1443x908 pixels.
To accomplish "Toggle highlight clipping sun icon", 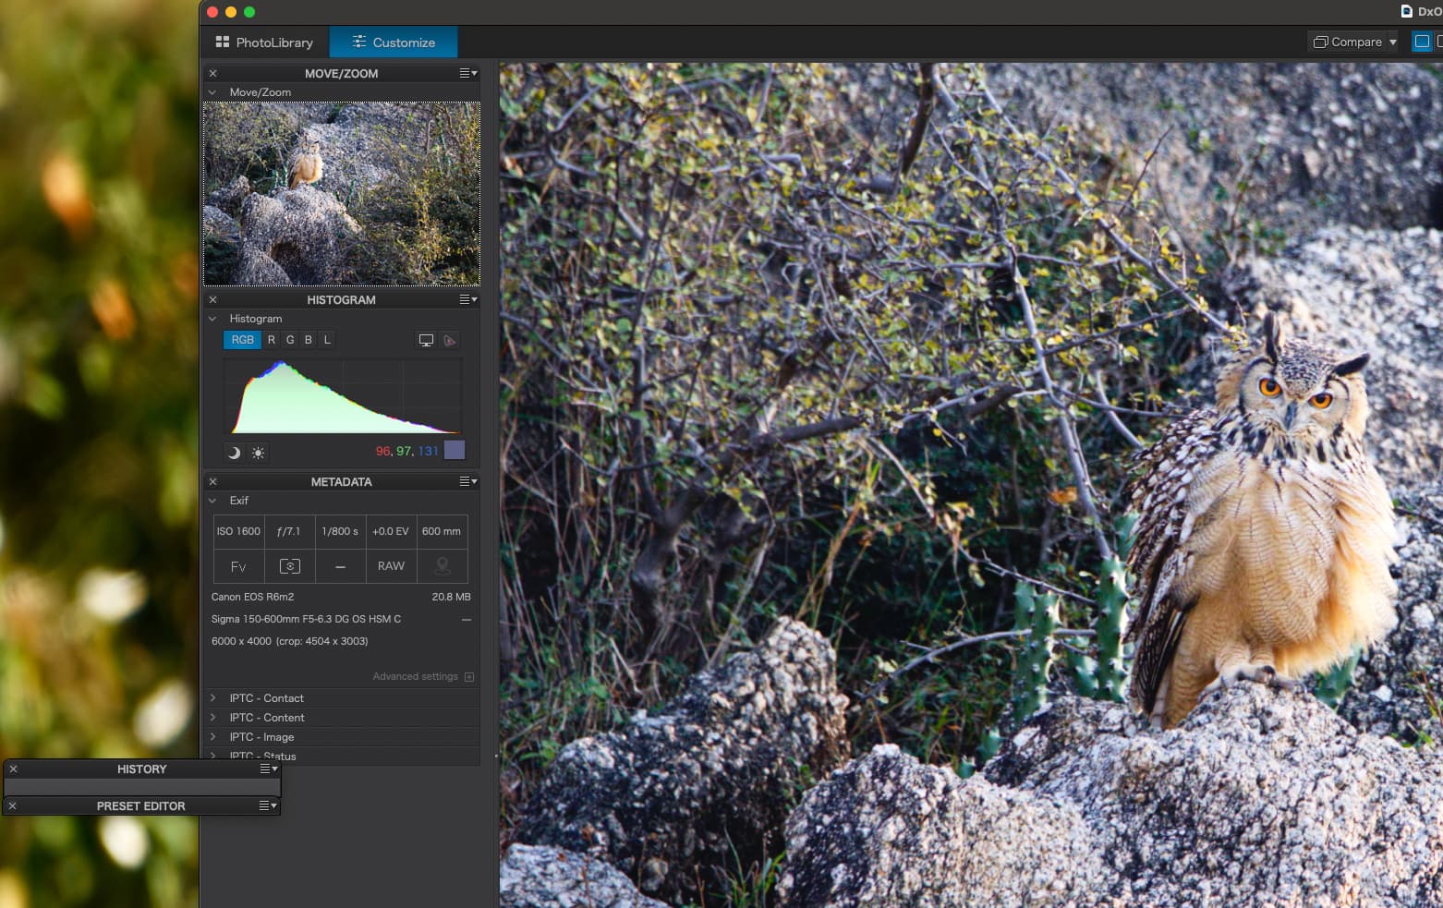I will click(x=258, y=453).
